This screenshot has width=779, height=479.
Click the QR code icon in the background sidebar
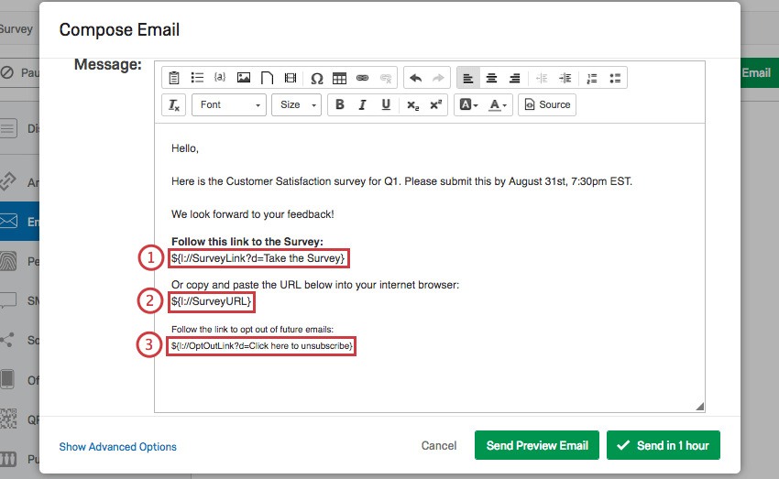[x=8, y=419]
